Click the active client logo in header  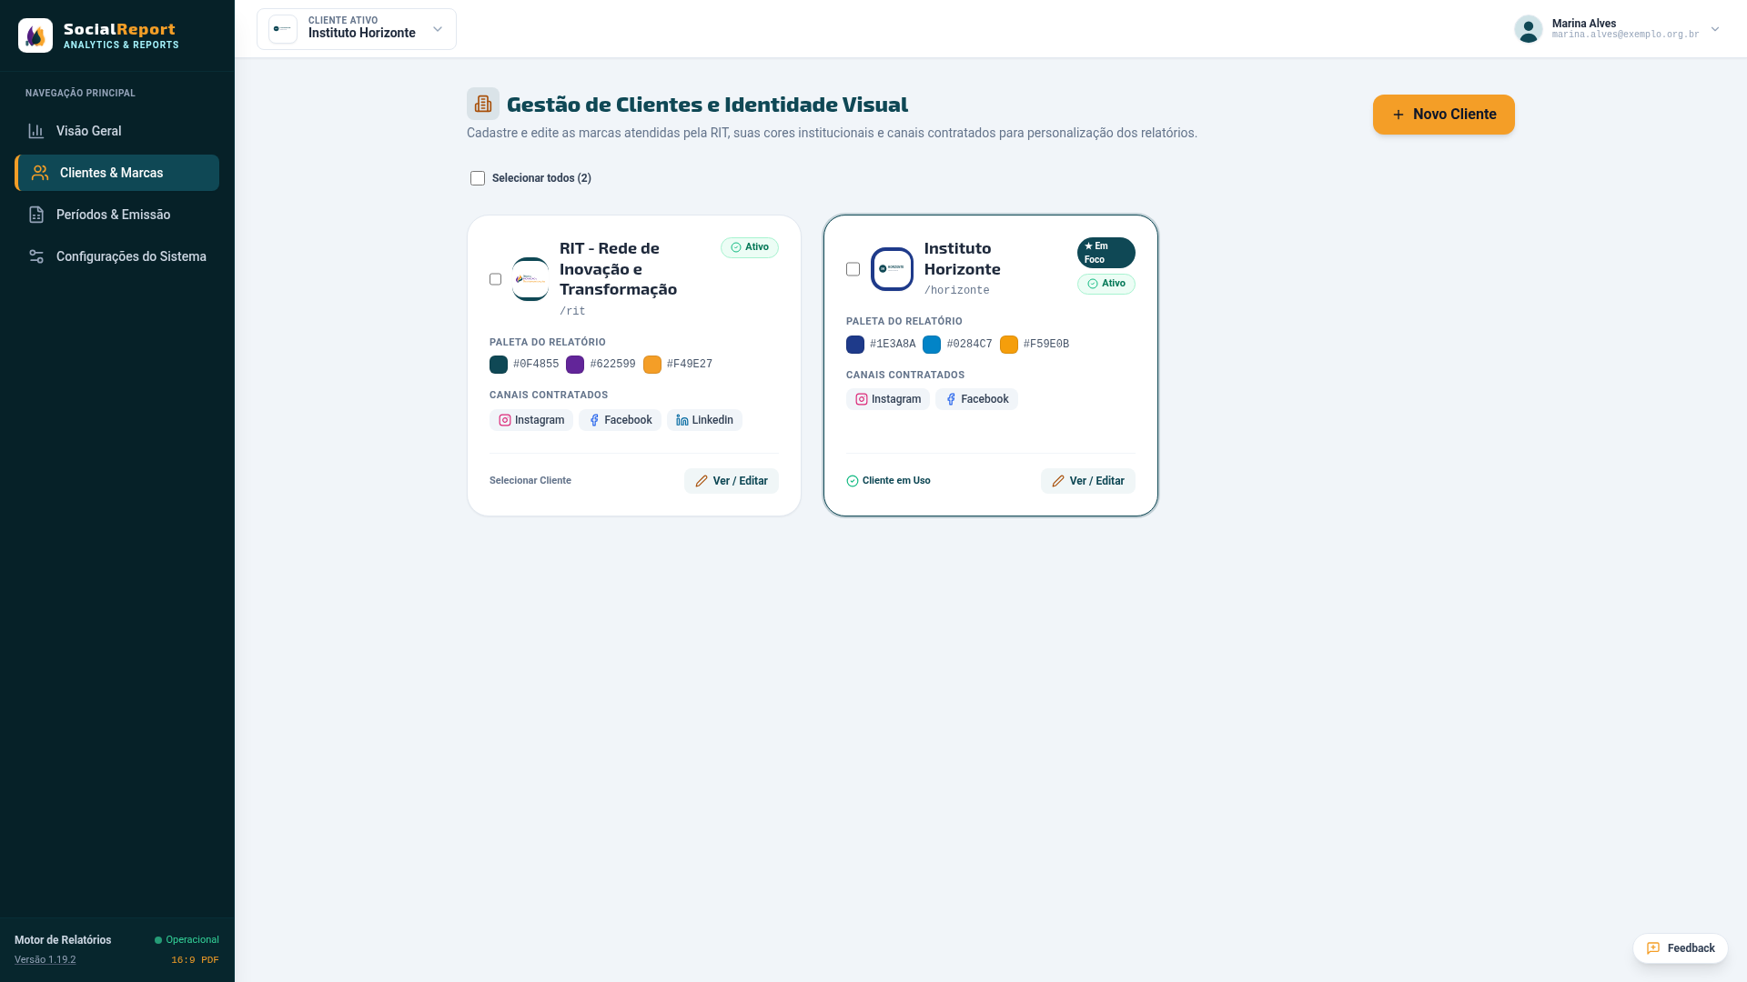click(283, 29)
